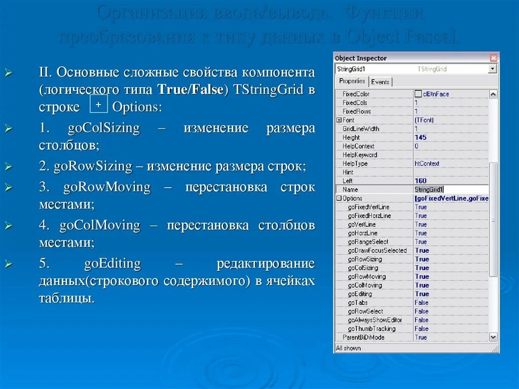
Task: Collapse the Options property node
Action: click(x=339, y=198)
